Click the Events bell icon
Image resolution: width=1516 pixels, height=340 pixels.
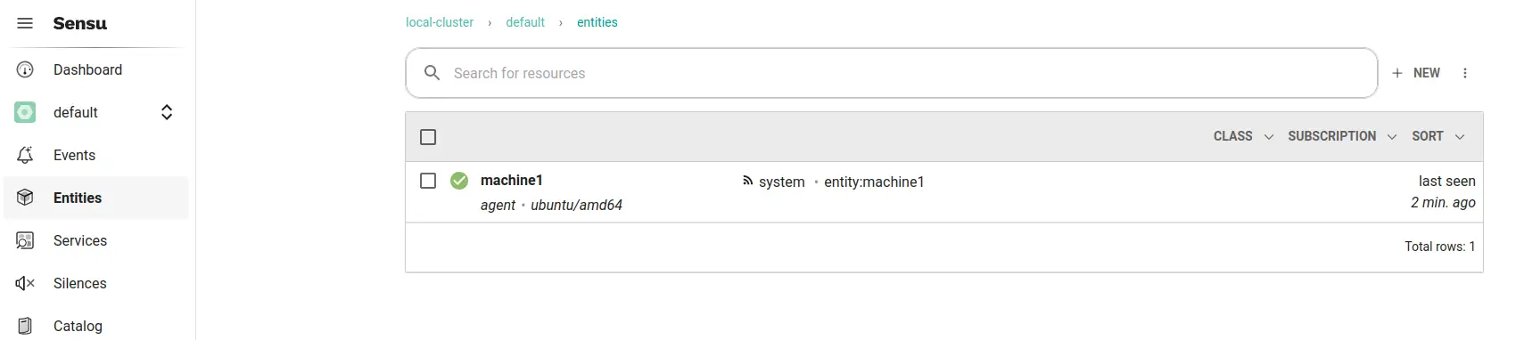(x=25, y=155)
